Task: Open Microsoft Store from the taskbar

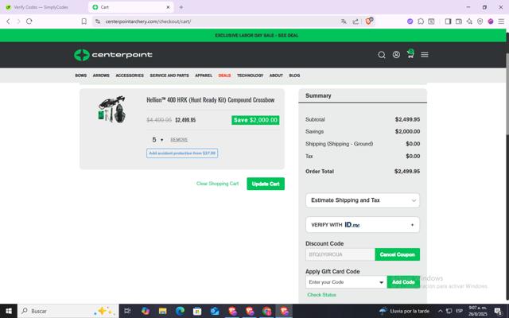Action: [197, 311]
